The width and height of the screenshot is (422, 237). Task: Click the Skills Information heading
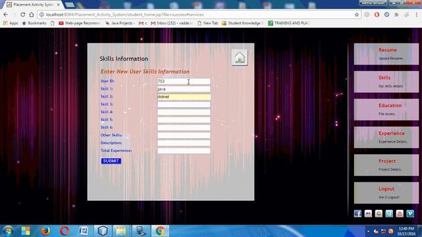click(x=124, y=59)
